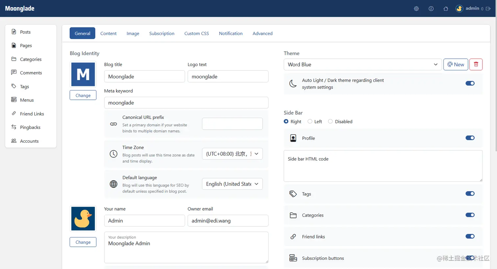
Task: Click the Subscription buttons icon
Action: point(293,258)
